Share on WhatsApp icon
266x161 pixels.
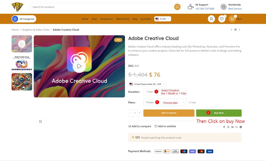point(236,127)
